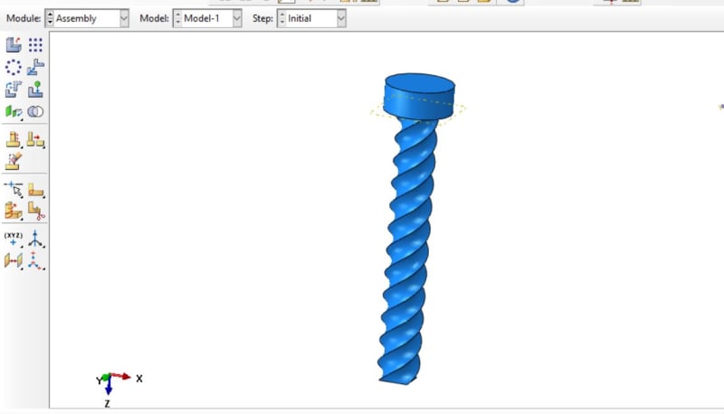Open the Create Constraint parallel face tool

click(x=14, y=111)
